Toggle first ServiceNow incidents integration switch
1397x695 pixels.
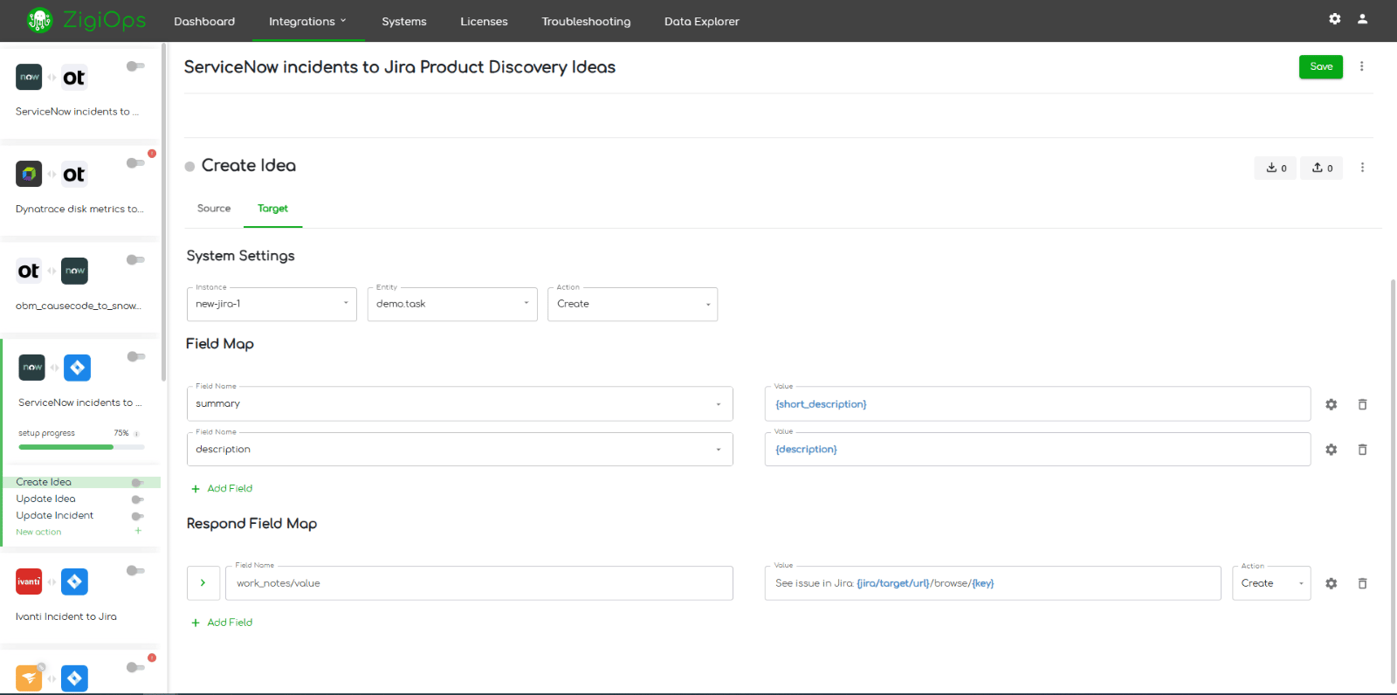(135, 66)
